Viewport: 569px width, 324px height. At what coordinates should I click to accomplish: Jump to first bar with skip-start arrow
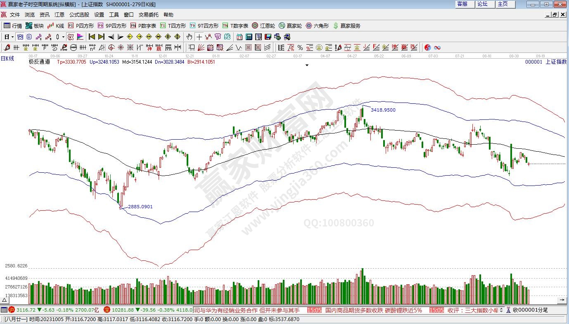tap(92, 36)
